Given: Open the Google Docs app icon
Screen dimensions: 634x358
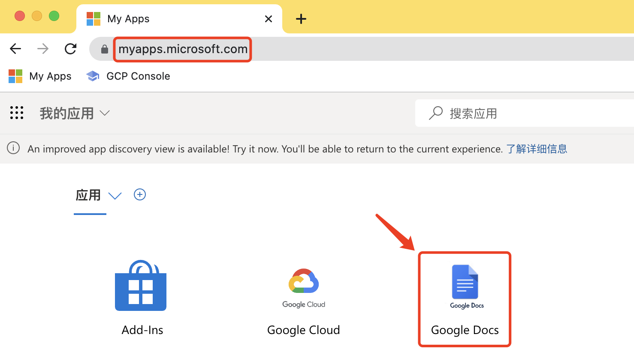Looking at the screenshot, I should [x=466, y=286].
